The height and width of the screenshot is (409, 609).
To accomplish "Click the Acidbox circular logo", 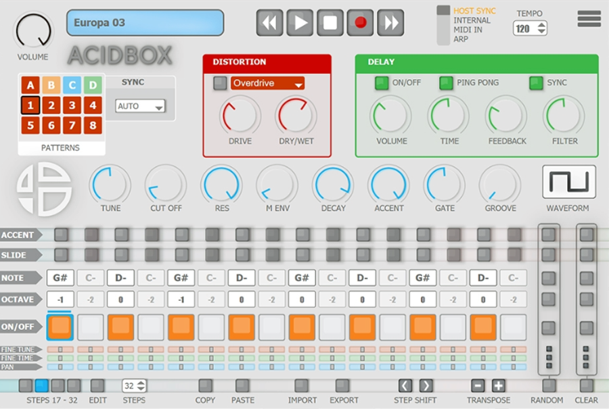I will click(44, 189).
